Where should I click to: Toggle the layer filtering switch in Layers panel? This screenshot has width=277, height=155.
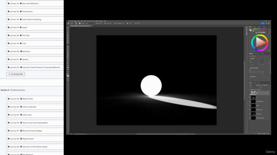coord(267,85)
